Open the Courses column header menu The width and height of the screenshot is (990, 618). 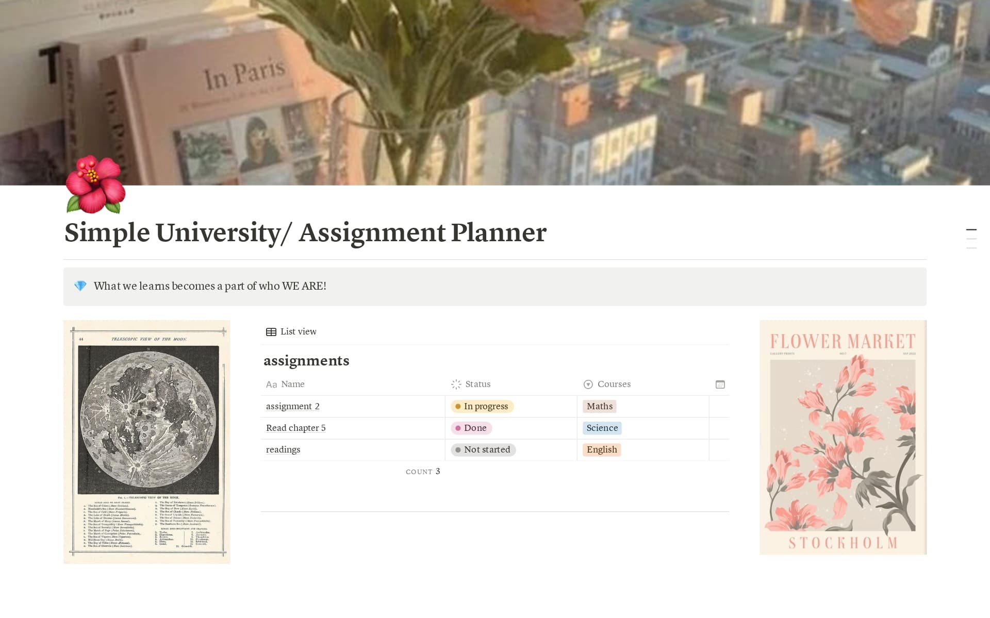(614, 384)
